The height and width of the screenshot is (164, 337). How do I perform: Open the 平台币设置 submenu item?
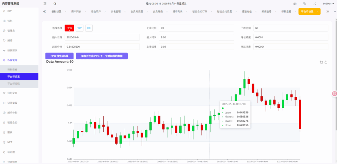(x=19, y=77)
